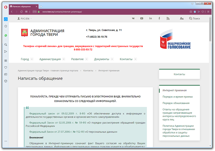Open 'Порядок обжалования' sidebar link
The width and height of the screenshot is (215, 151).
176,103
